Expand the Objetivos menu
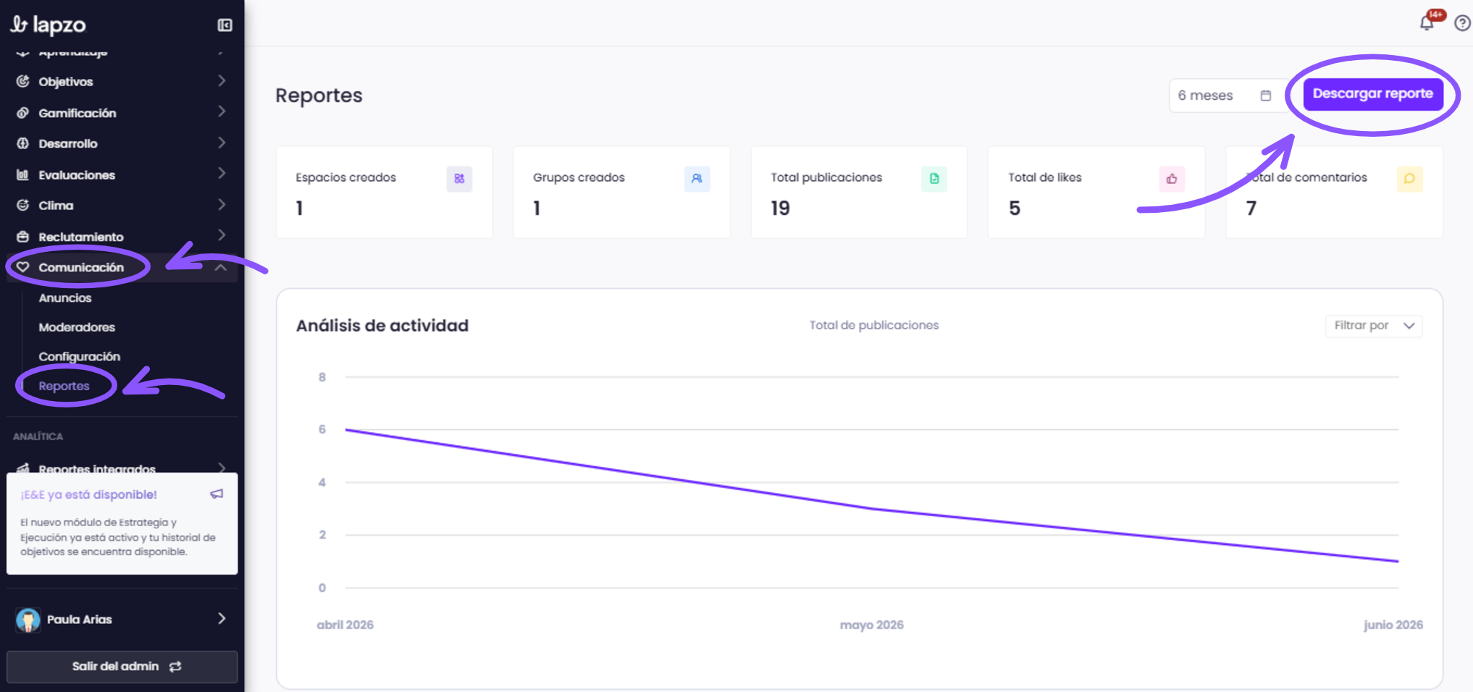This screenshot has height=692, width=1473. pyautogui.click(x=122, y=81)
